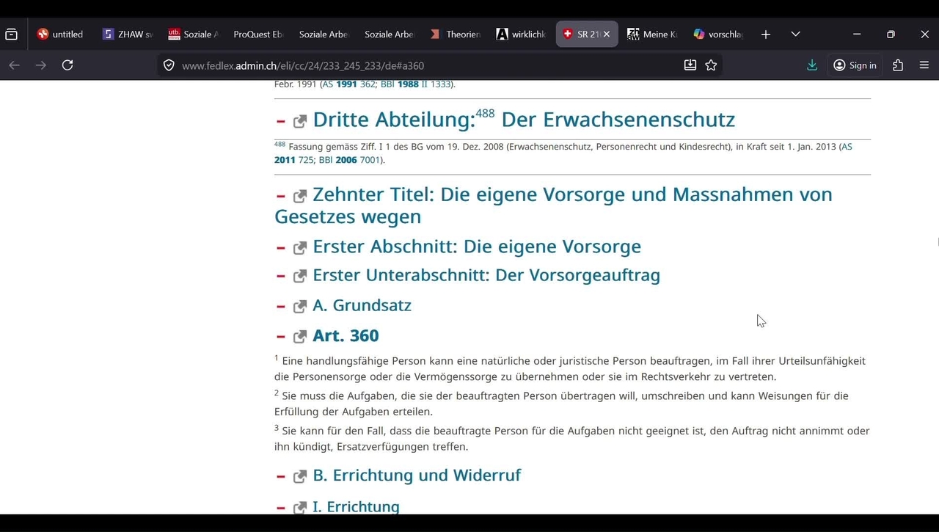The width and height of the screenshot is (939, 532).
Task: Click the reload page icon
Action: [x=67, y=65]
